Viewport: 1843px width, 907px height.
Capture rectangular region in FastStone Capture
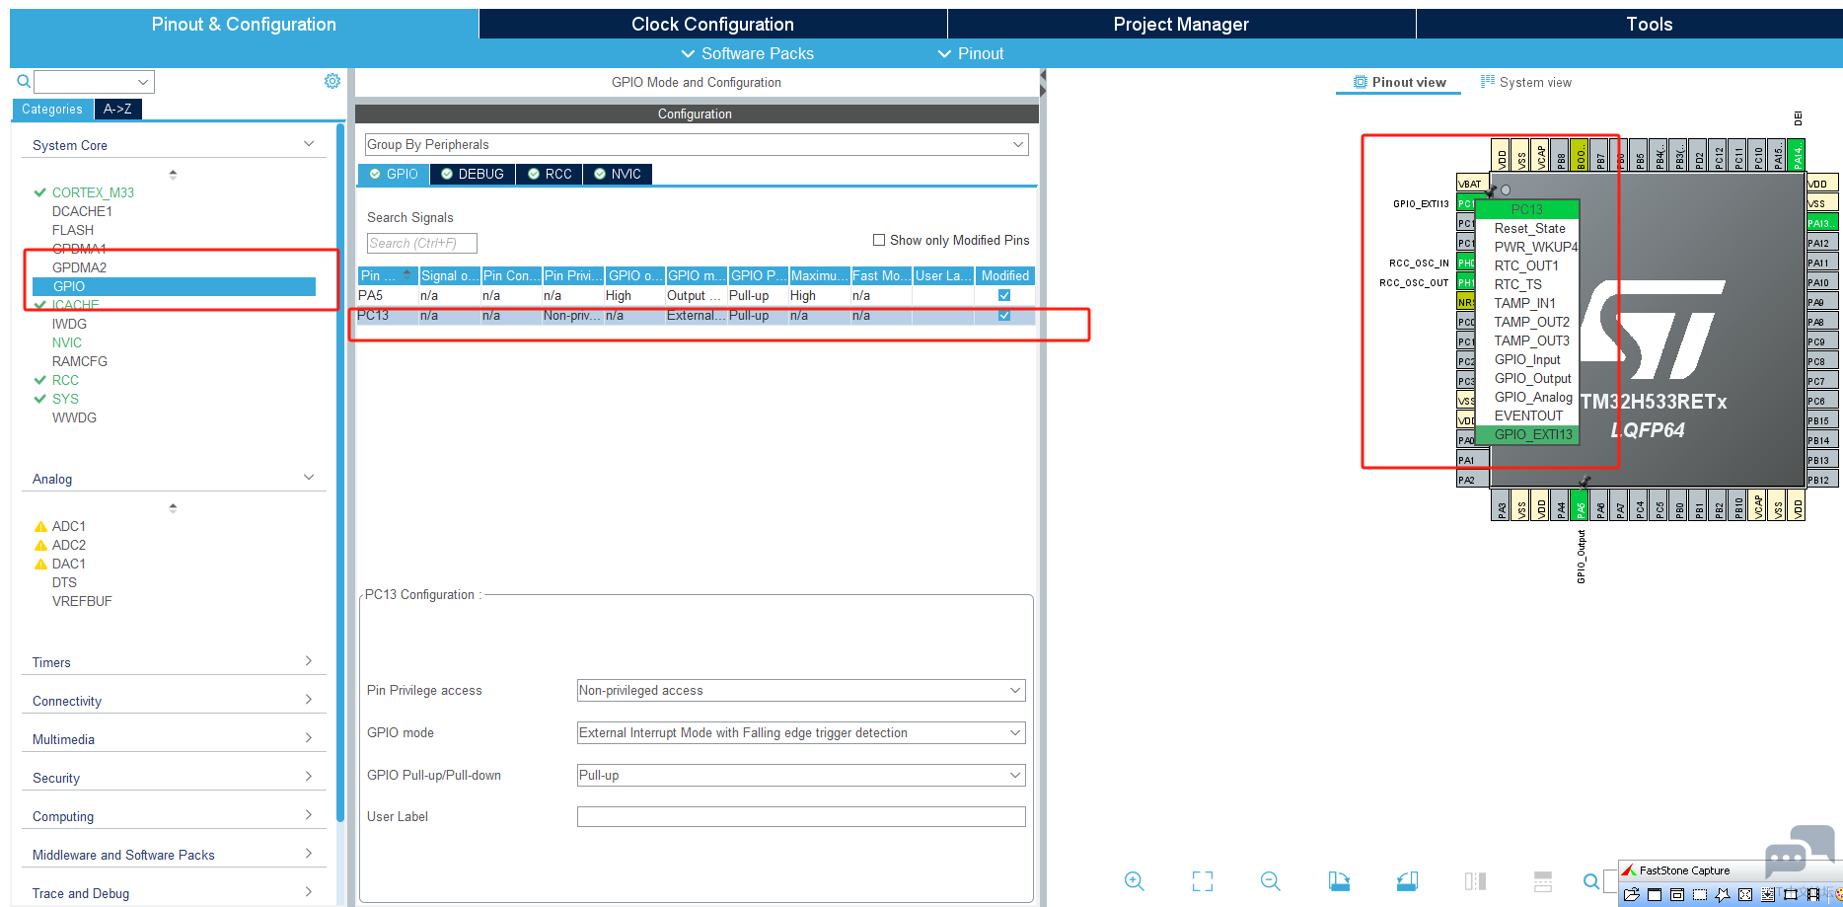coord(1700,895)
